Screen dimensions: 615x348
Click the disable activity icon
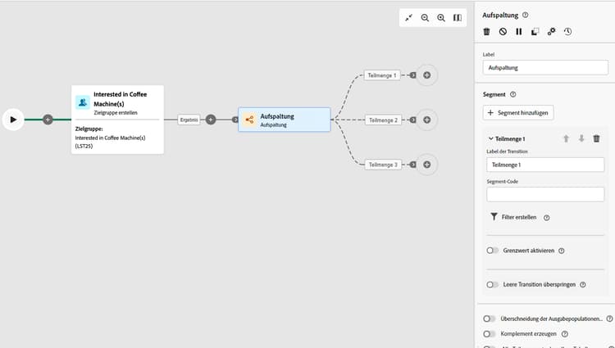[x=503, y=32]
